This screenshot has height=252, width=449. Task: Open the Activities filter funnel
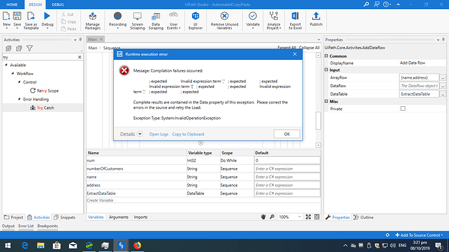coord(29,48)
